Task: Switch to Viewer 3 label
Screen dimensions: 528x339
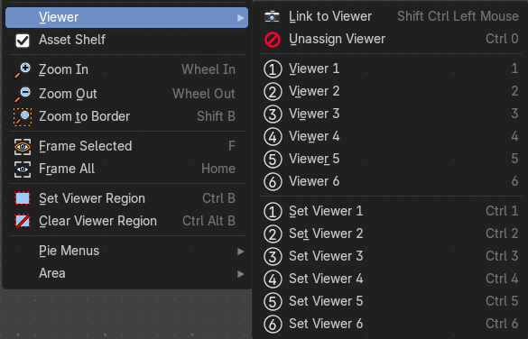Action: 314,114
